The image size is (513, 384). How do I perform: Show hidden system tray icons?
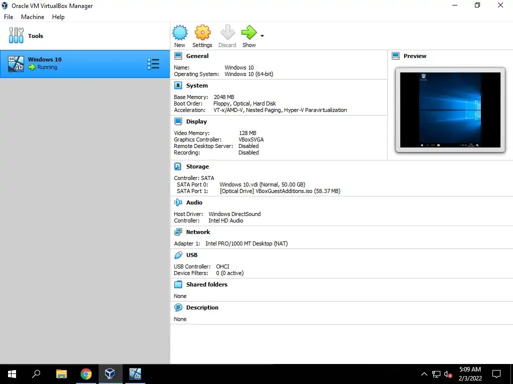(424, 374)
